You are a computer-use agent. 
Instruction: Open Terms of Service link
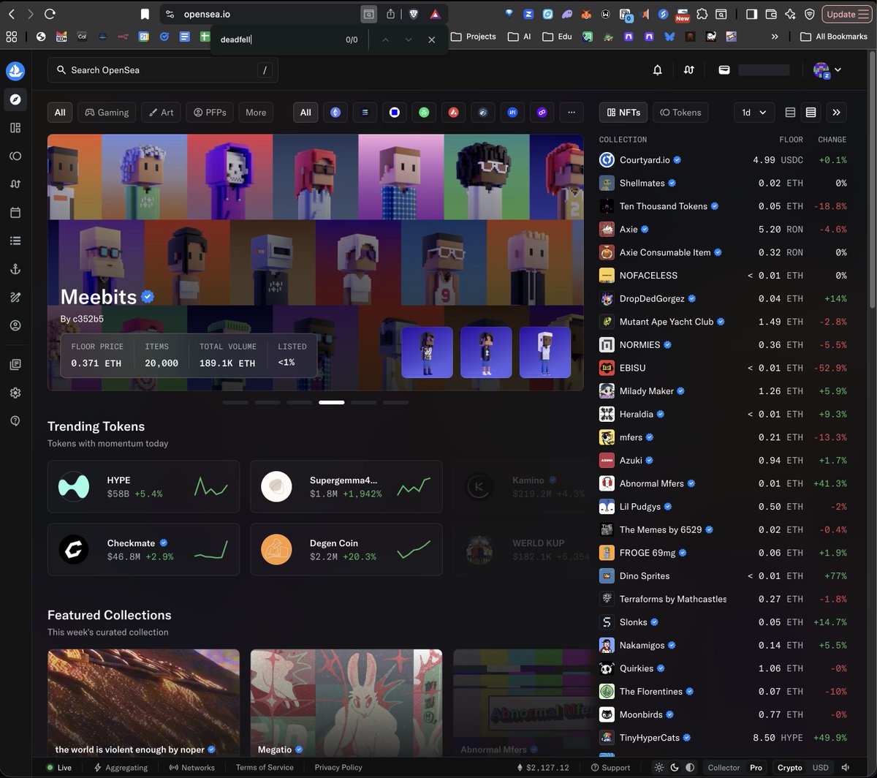[265, 768]
